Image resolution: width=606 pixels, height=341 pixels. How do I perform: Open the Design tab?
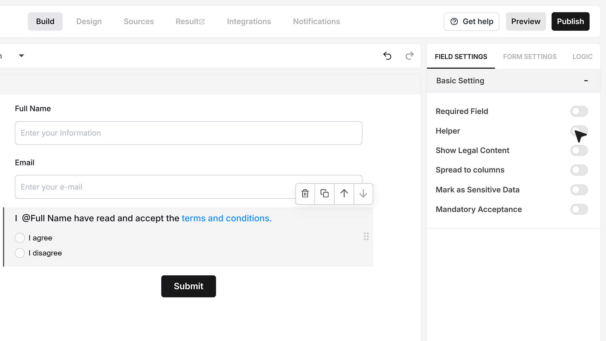click(x=89, y=21)
